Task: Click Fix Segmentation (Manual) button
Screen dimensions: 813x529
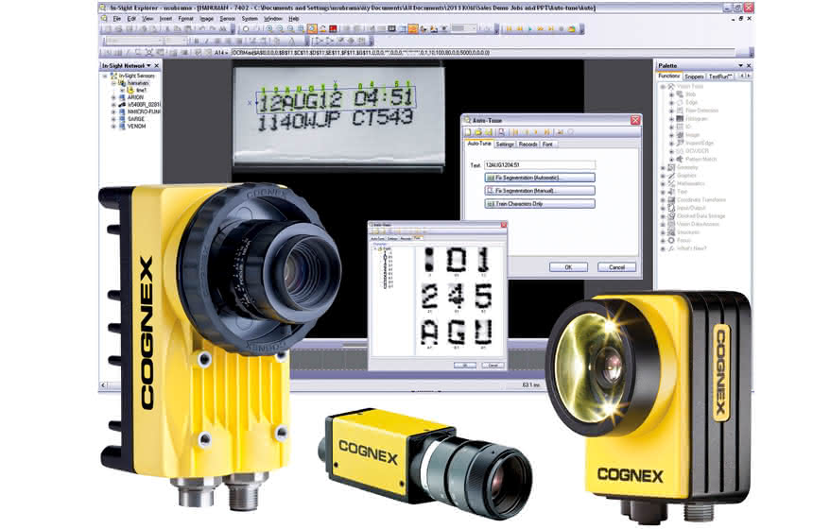Action: pyautogui.click(x=540, y=191)
